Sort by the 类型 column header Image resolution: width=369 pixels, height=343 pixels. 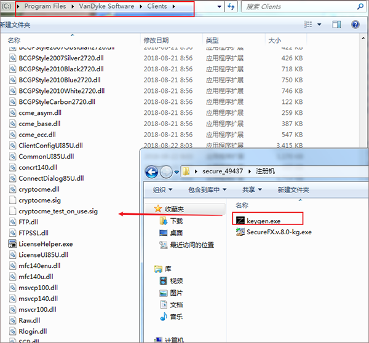click(212, 41)
